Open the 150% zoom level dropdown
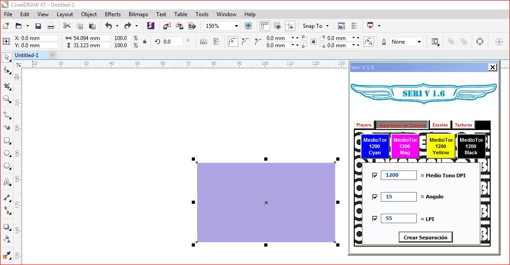This screenshot has width=510, height=265. tap(236, 26)
